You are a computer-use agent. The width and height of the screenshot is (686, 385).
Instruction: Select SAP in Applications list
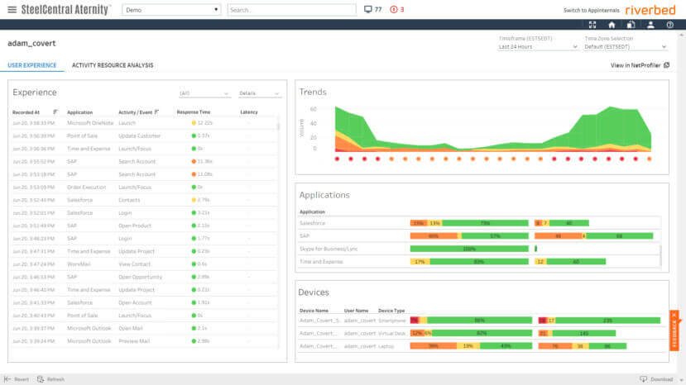click(x=305, y=236)
